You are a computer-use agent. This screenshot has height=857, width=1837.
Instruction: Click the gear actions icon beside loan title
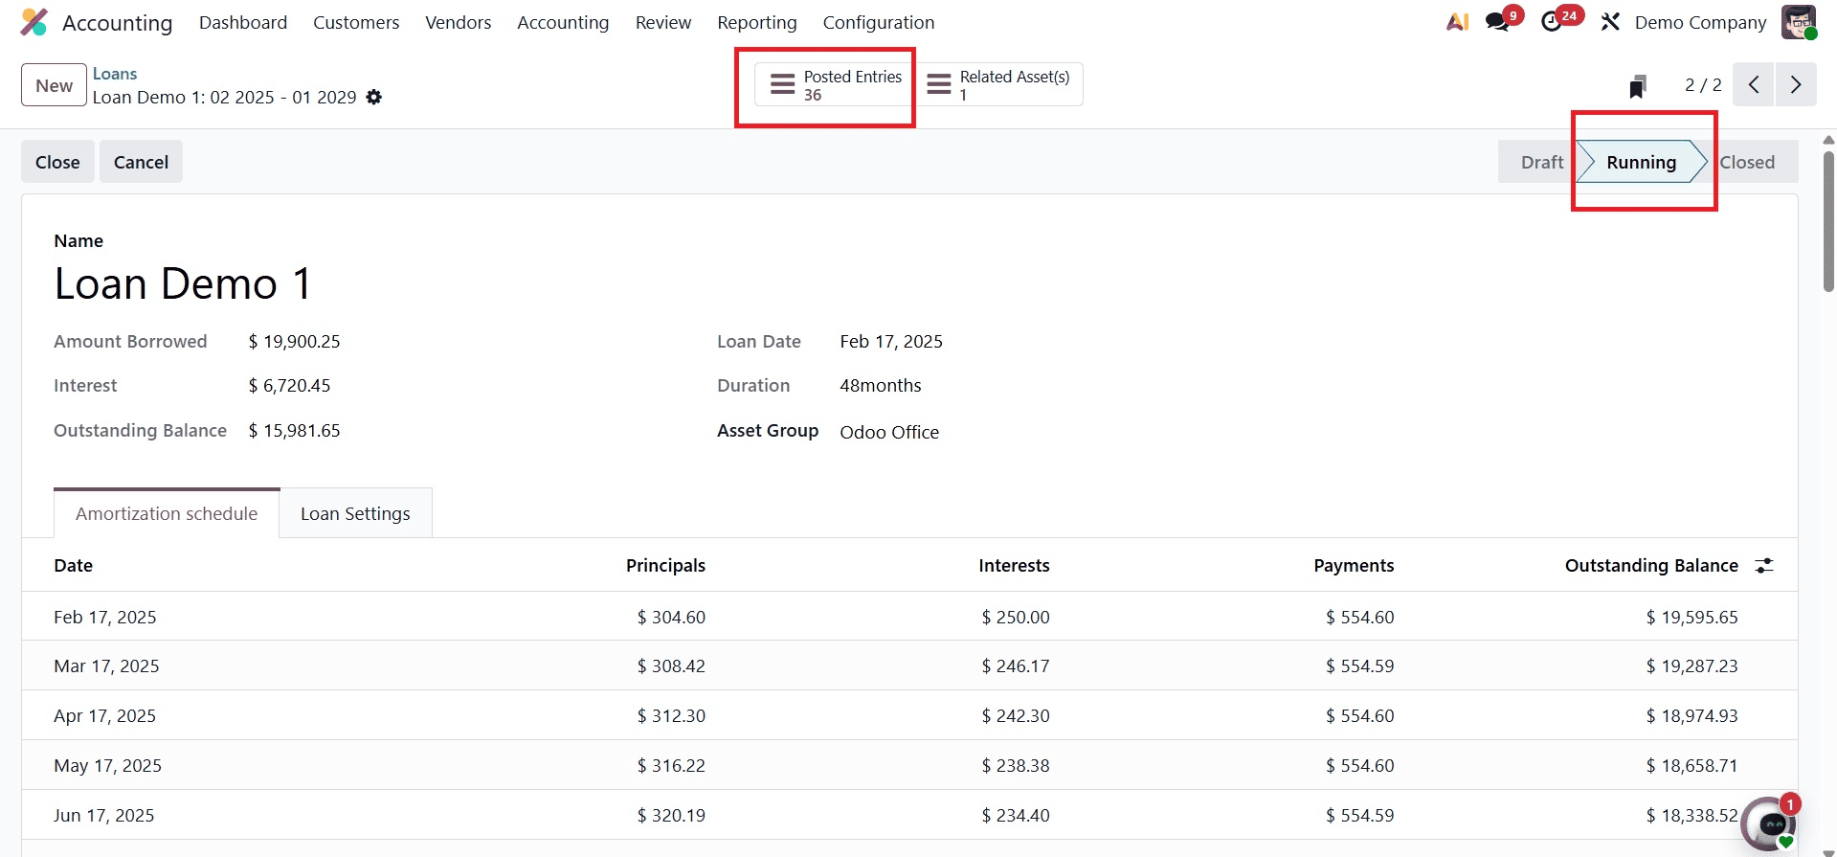click(x=374, y=97)
